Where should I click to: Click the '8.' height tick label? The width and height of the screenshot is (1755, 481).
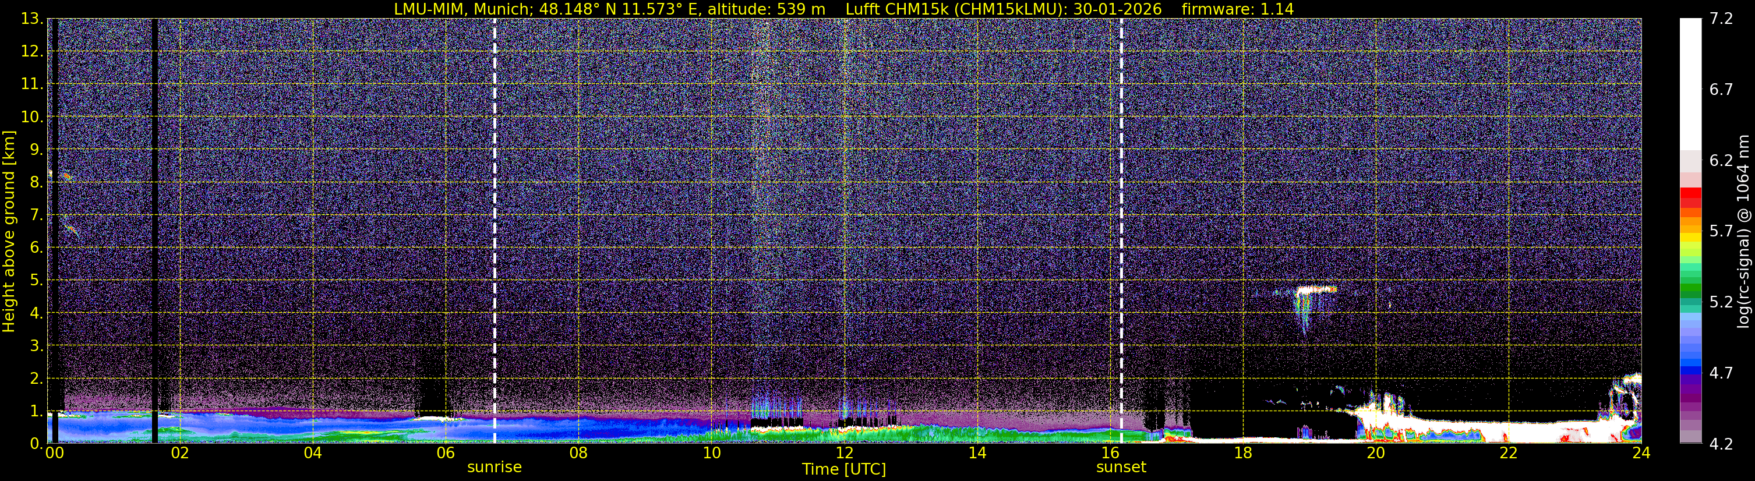[x=37, y=182]
